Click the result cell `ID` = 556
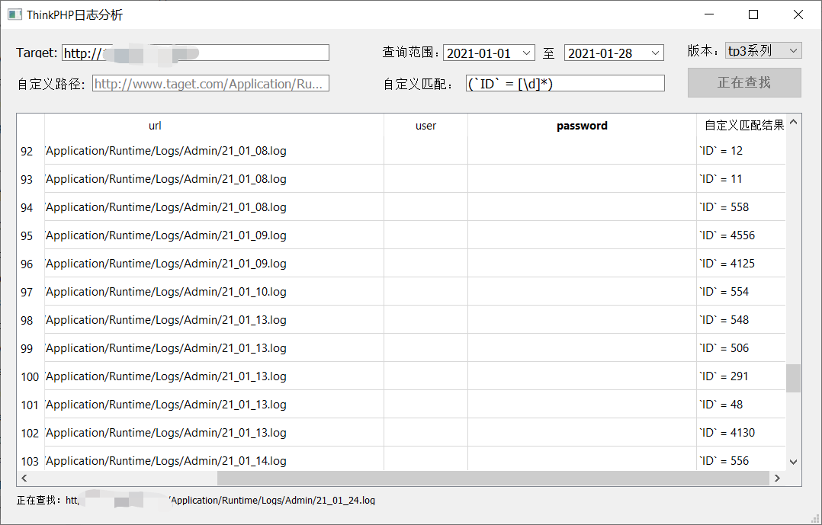The image size is (822, 525). [x=741, y=460]
